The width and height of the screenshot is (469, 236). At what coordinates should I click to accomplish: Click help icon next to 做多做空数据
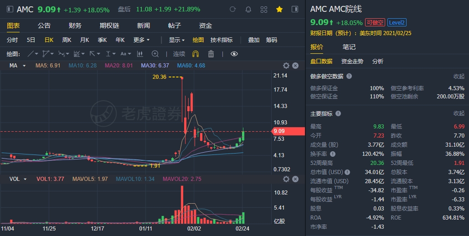[x=349, y=76]
